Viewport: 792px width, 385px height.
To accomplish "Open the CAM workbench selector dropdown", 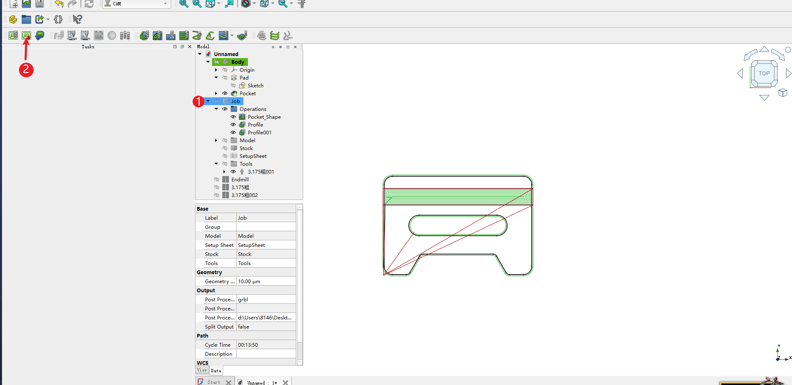I will [x=137, y=4].
